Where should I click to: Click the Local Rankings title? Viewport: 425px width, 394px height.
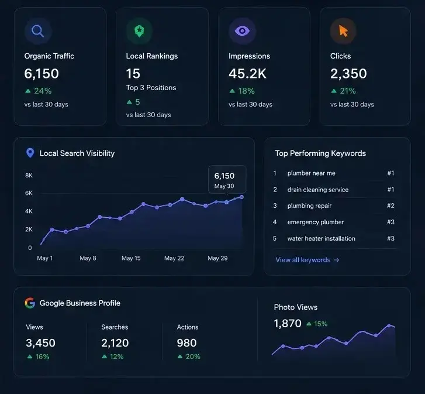152,56
